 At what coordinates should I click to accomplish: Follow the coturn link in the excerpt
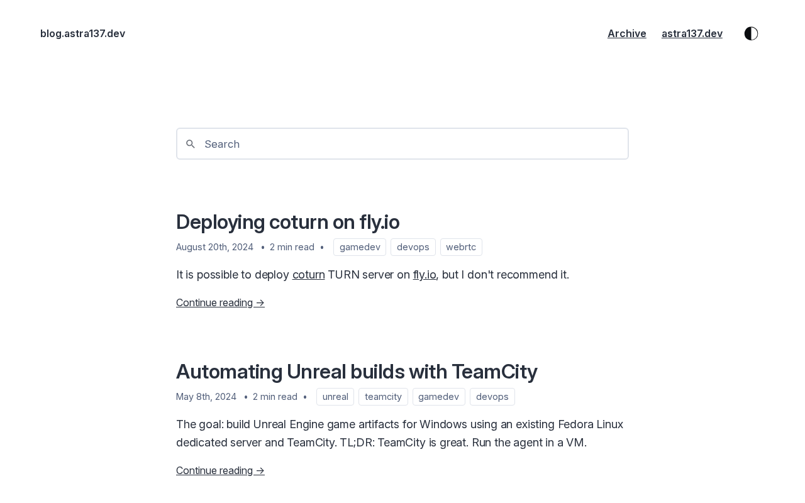coord(308,275)
